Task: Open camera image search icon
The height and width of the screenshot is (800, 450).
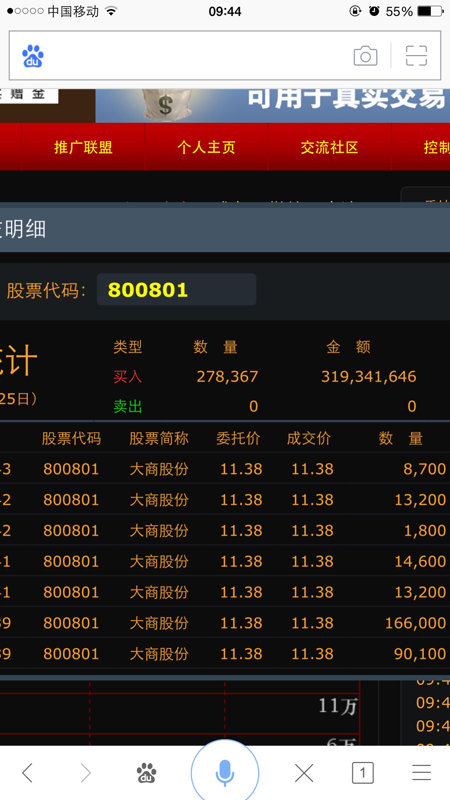Action: 365,56
